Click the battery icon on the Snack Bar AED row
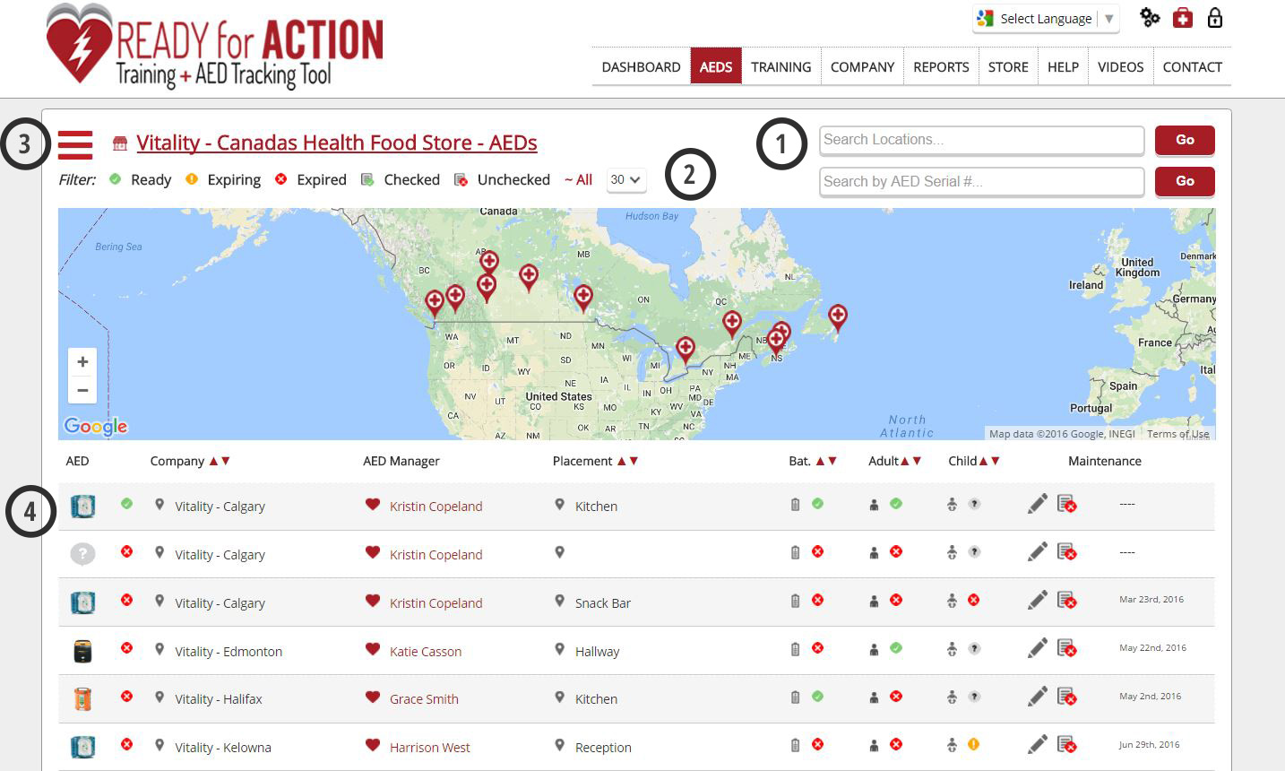Screen dimensions: 1285x771 (x=795, y=600)
